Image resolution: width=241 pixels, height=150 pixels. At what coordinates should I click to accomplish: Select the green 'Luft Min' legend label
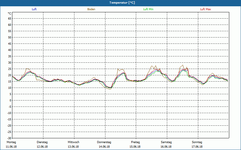[x=148, y=9]
